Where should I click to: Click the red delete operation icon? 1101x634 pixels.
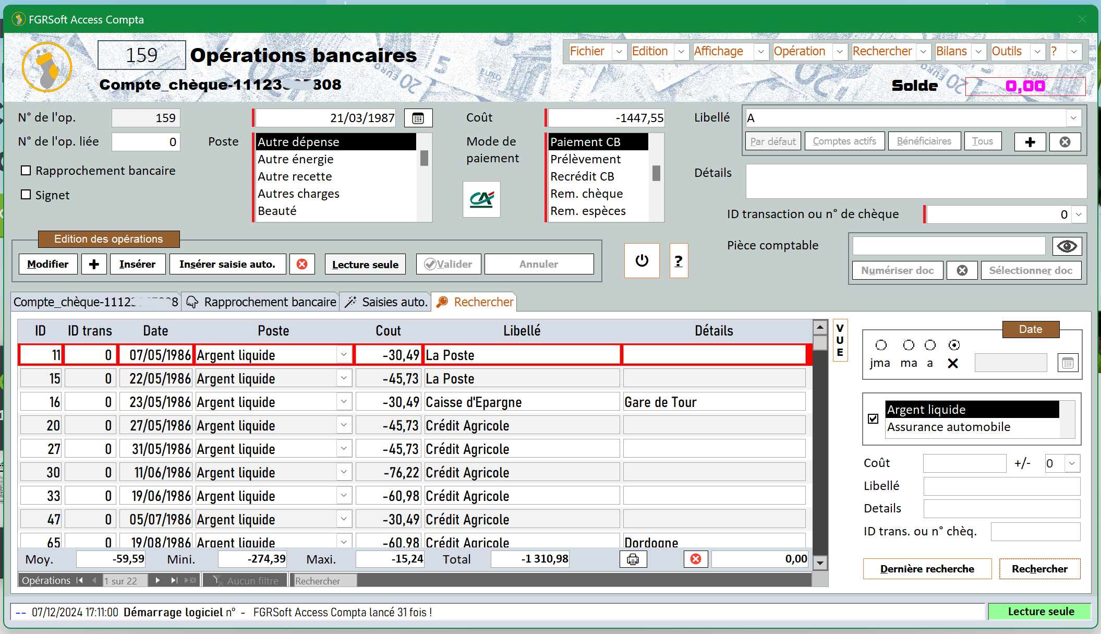tap(302, 264)
